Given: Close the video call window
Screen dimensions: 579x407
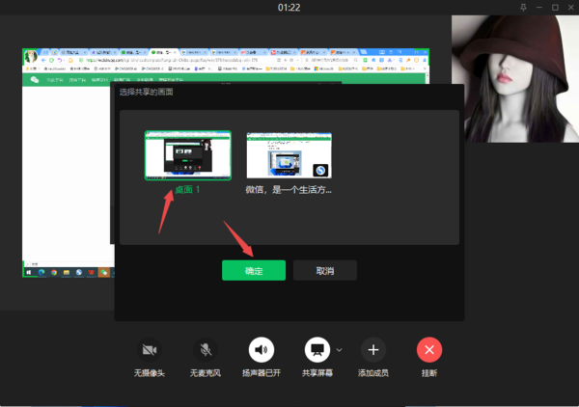Looking at the screenshot, I should click(x=569, y=8).
